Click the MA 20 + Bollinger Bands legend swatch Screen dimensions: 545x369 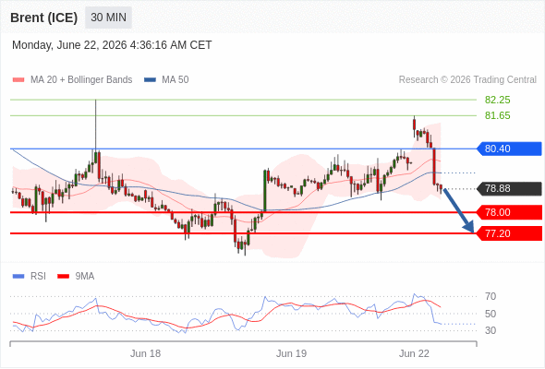(x=18, y=80)
